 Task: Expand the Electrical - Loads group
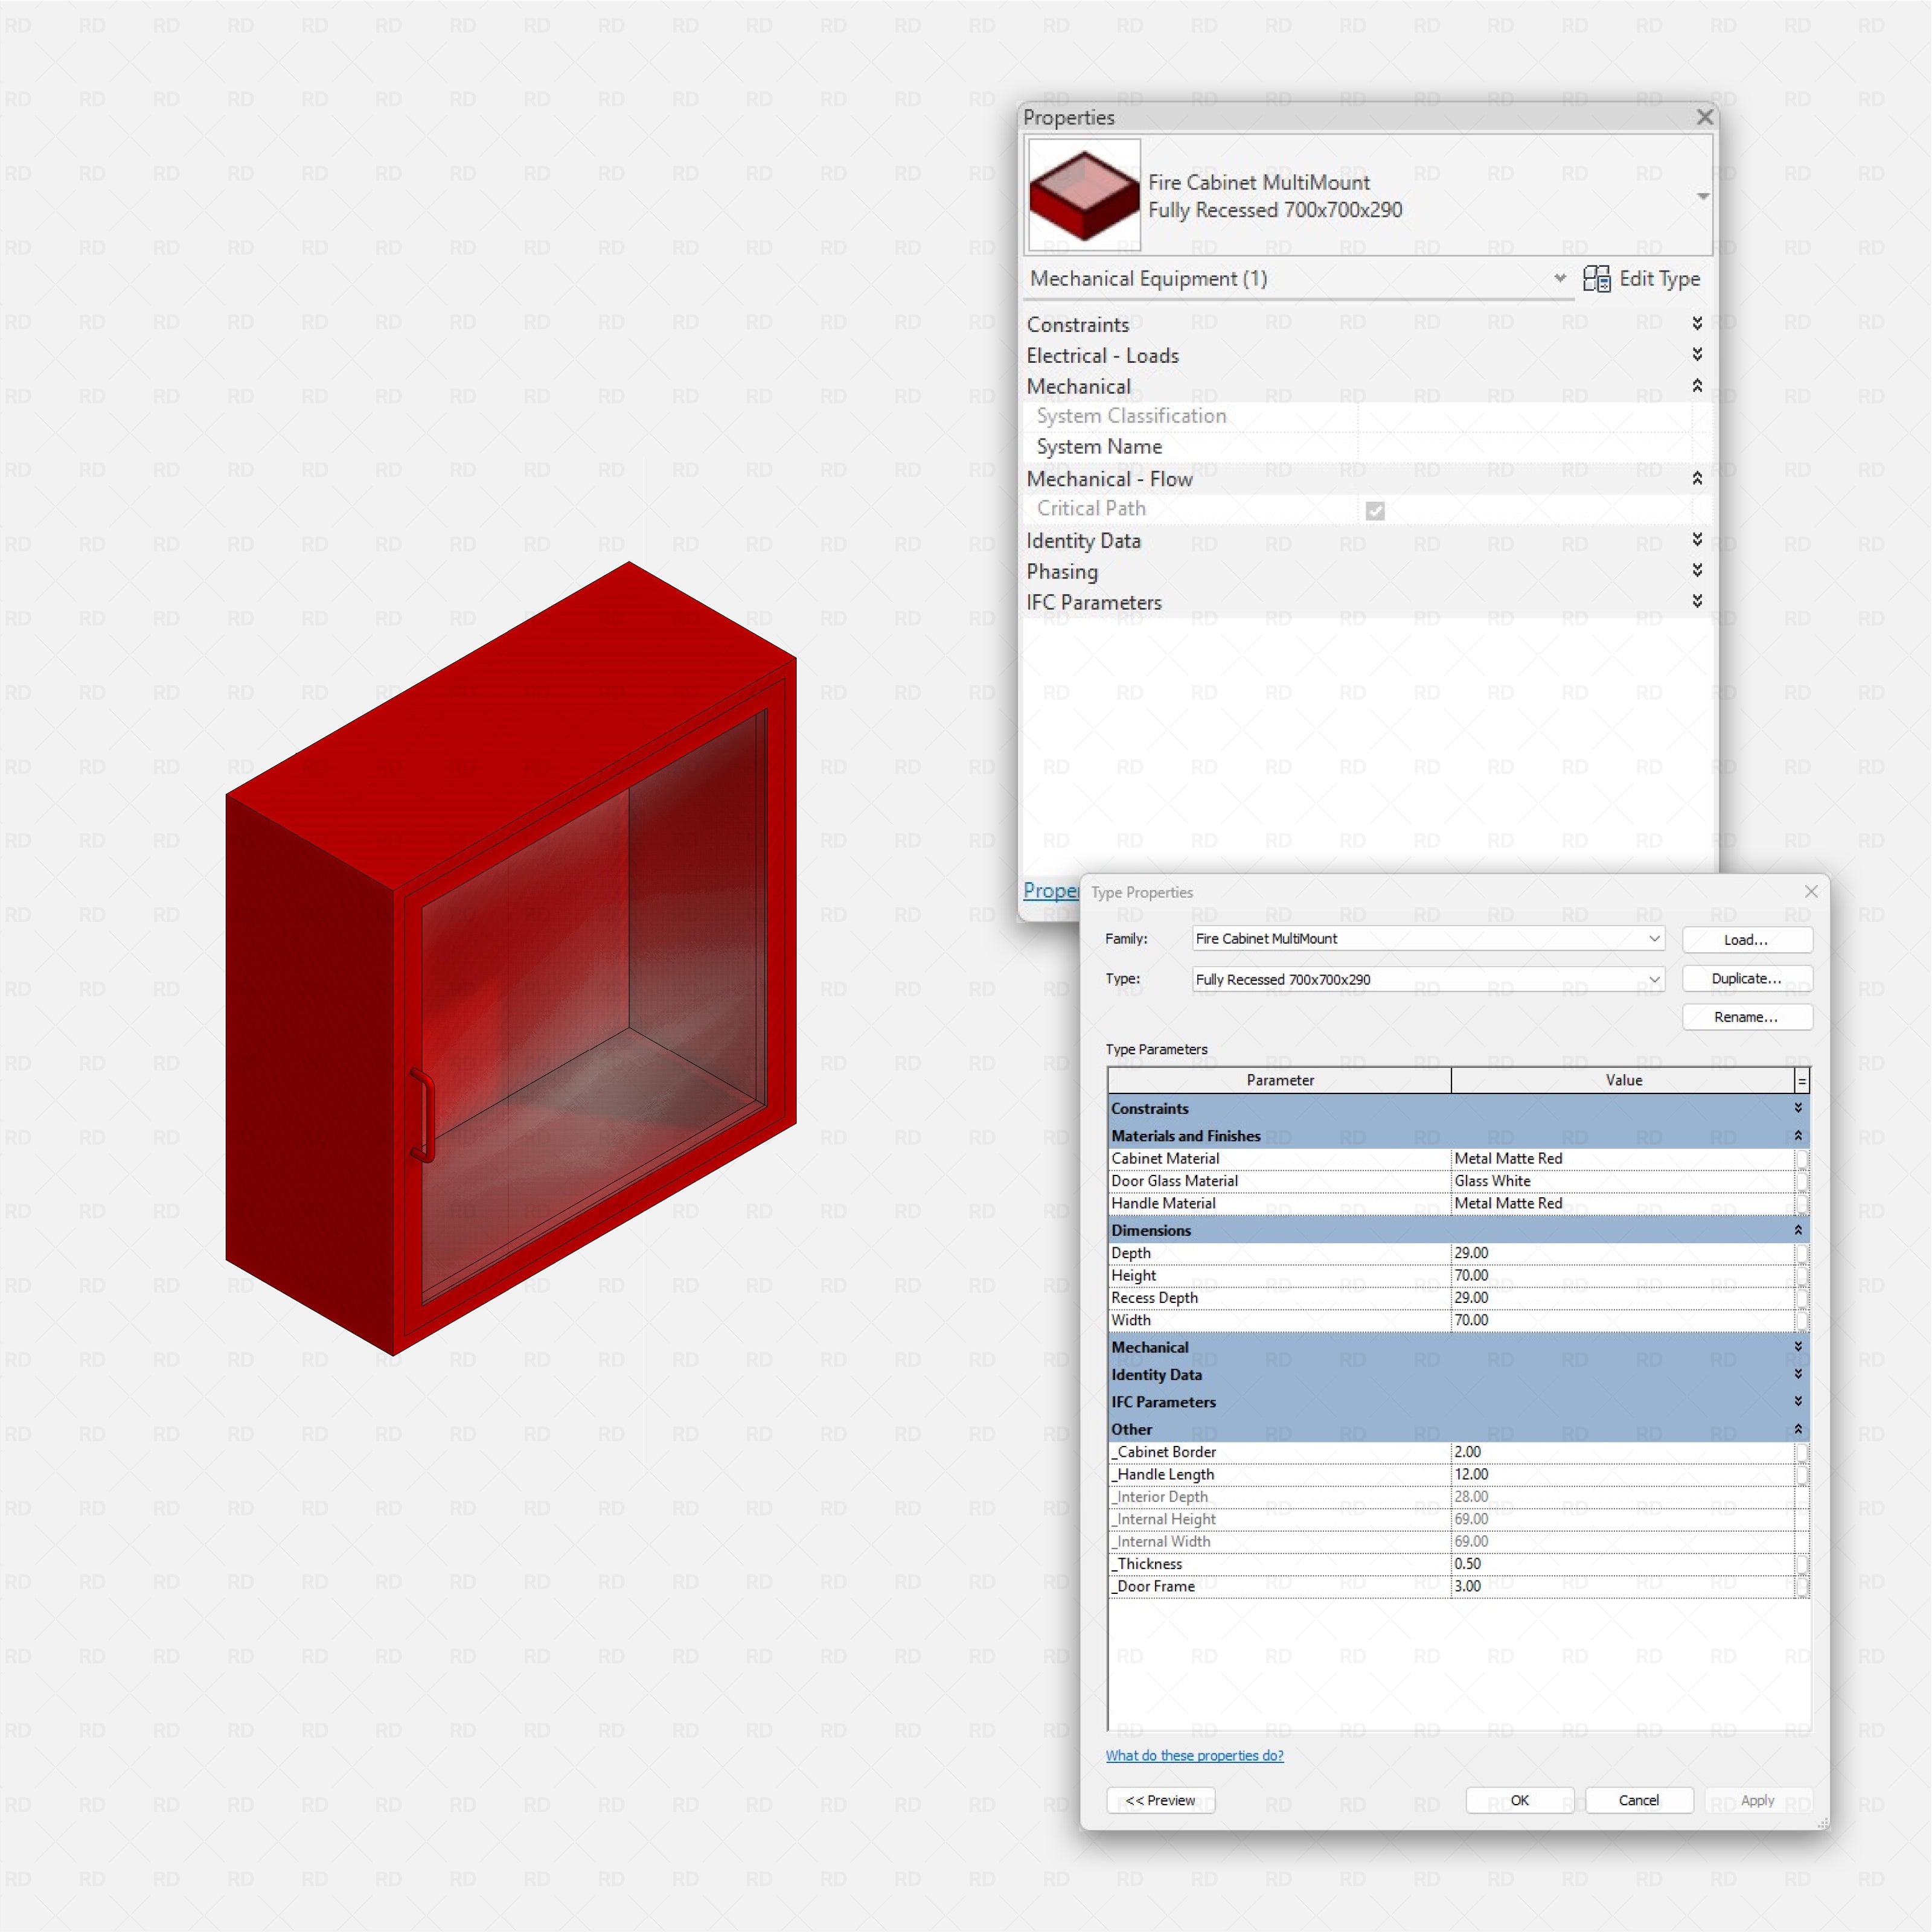pyautogui.click(x=1697, y=354)
